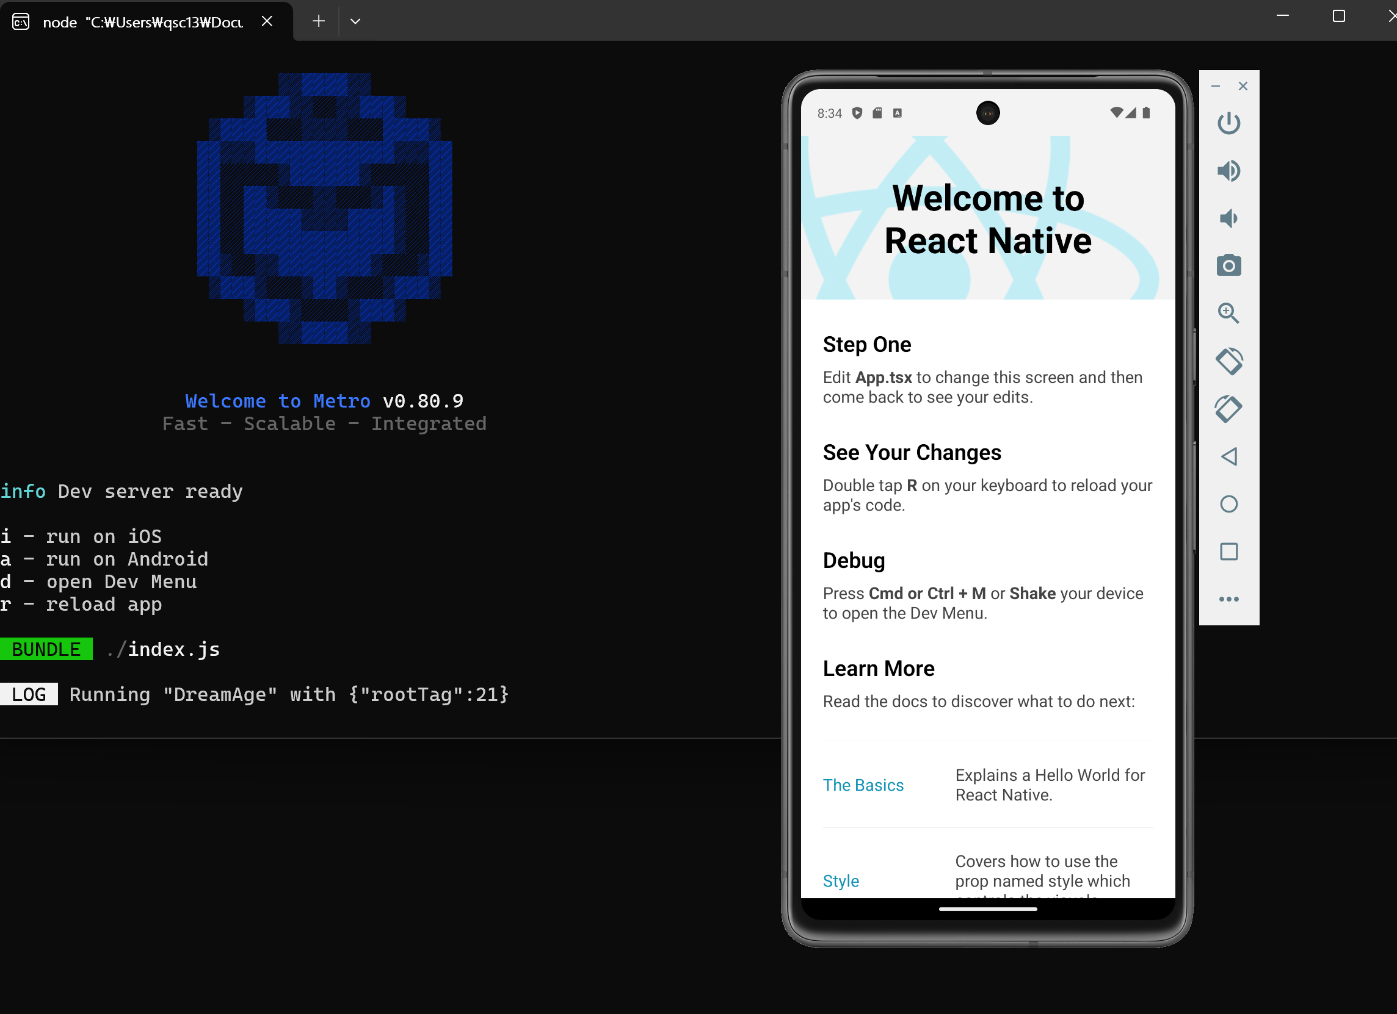The image size is (1397, 1014).
Task: Click 'i - run on iOS' line
Action: (x=81, y=536)
